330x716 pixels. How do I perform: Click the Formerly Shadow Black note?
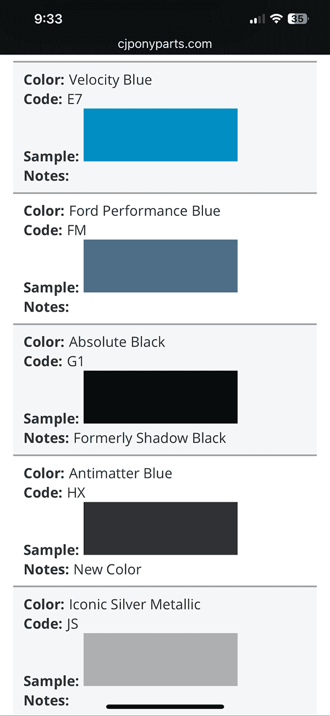point(150,438)
